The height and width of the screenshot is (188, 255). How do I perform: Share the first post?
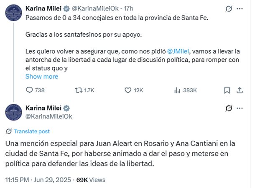pos(240,90)
